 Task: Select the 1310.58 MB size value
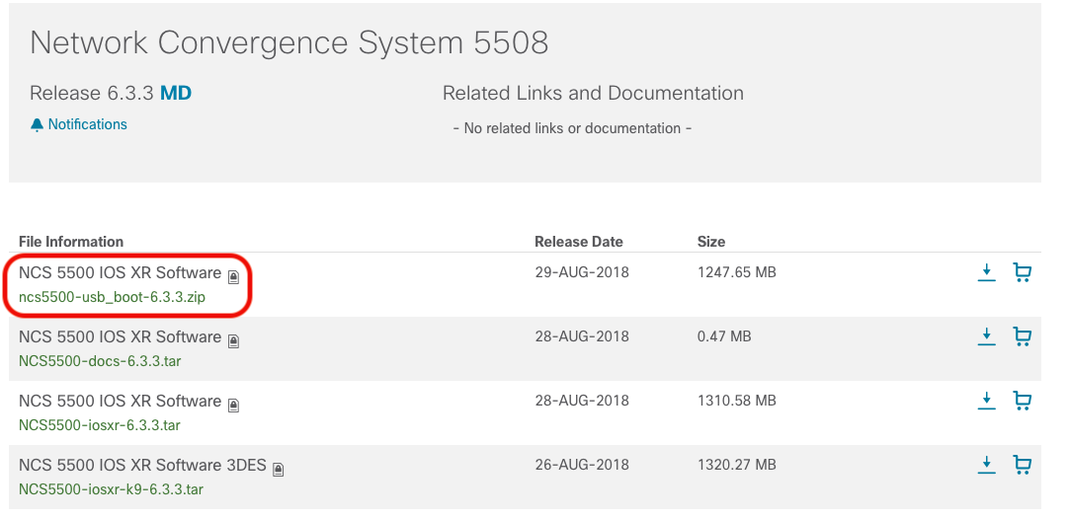click(x=737, y=401)
